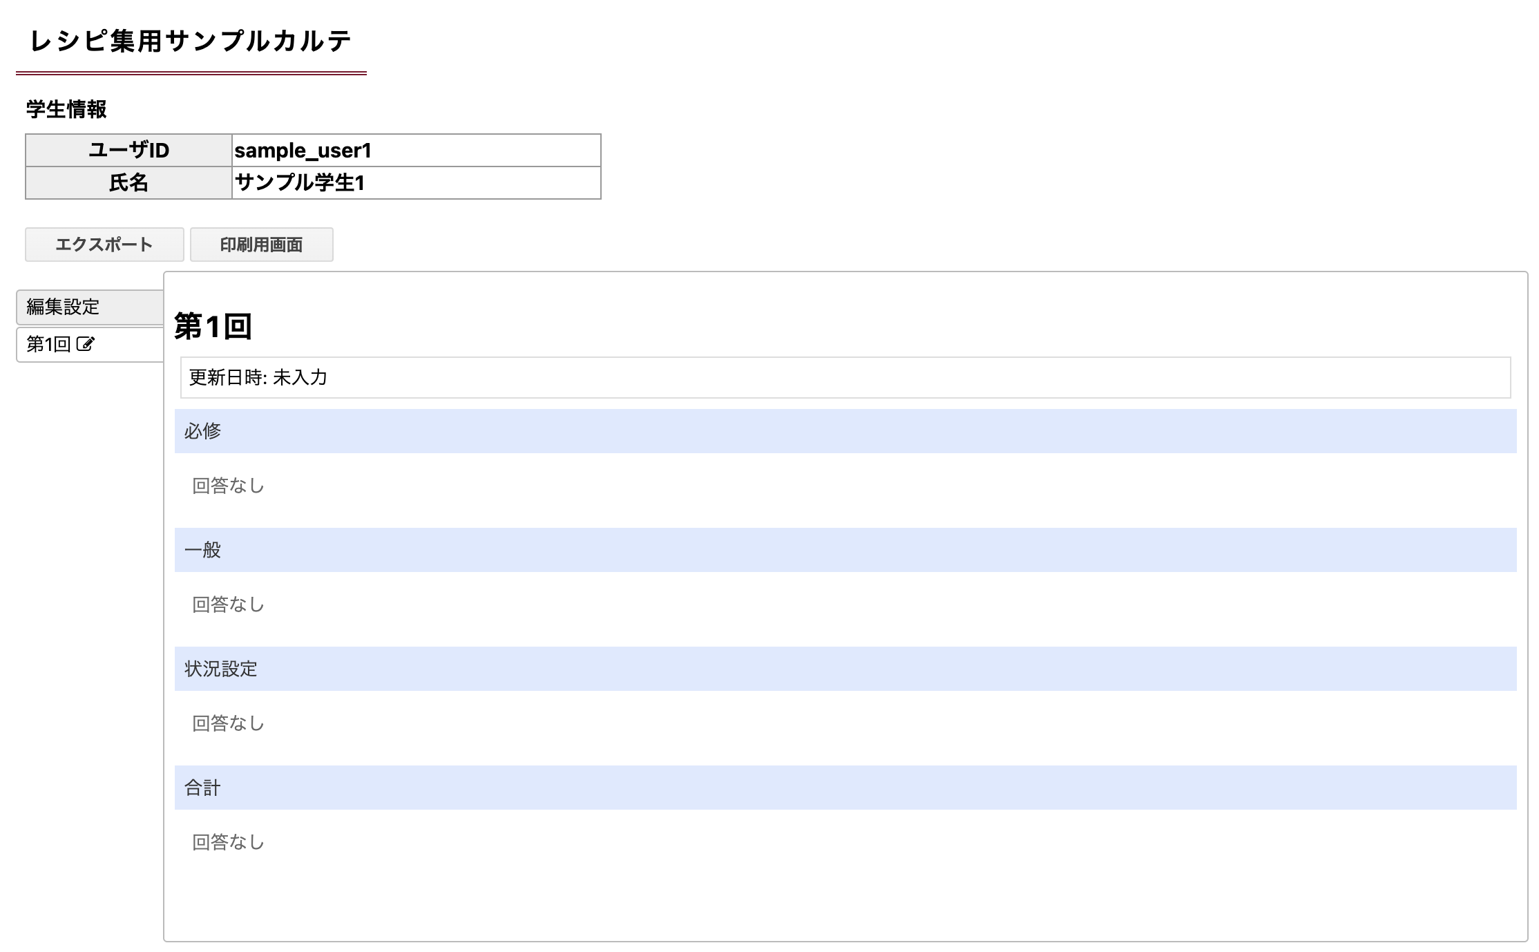Open the 編集設定 tab

(90, 307)
